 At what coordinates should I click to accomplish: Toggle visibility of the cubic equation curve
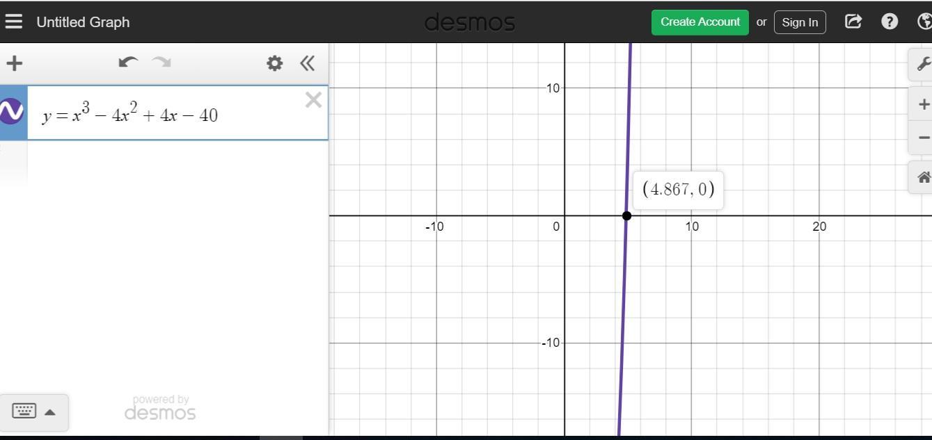click(11, 111)
